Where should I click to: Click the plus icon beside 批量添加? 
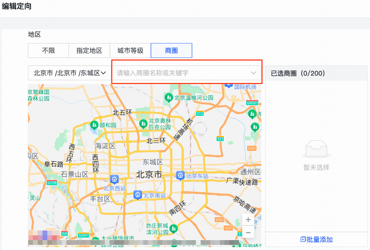tap(302, 239)
